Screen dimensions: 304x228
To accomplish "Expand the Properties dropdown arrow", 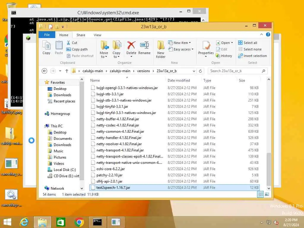I will pos(206,57).
